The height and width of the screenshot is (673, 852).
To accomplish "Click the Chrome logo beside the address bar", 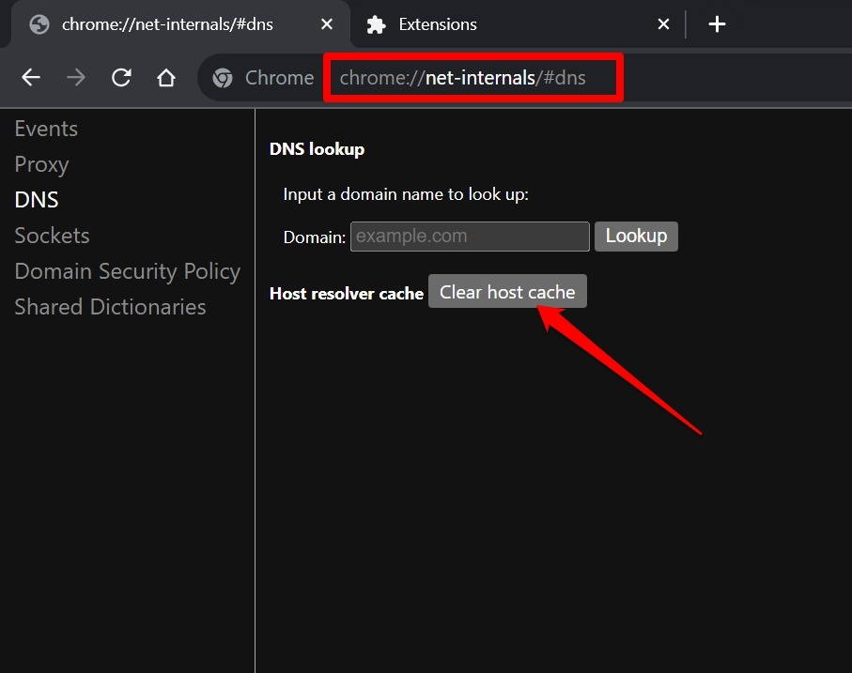I will click(222, 78).
